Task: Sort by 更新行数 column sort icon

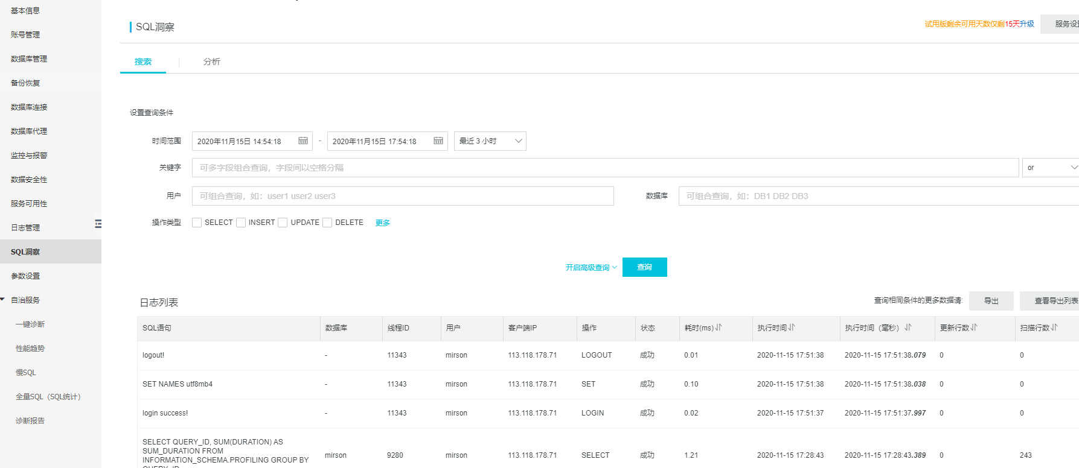Action: click(x=974, y=327)
